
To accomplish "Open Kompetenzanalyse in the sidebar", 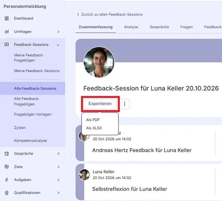I will tap(30, 141).
